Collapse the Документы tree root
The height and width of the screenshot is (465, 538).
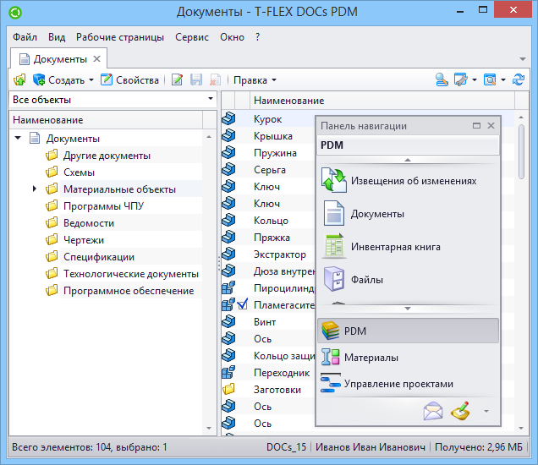point(18,138)
